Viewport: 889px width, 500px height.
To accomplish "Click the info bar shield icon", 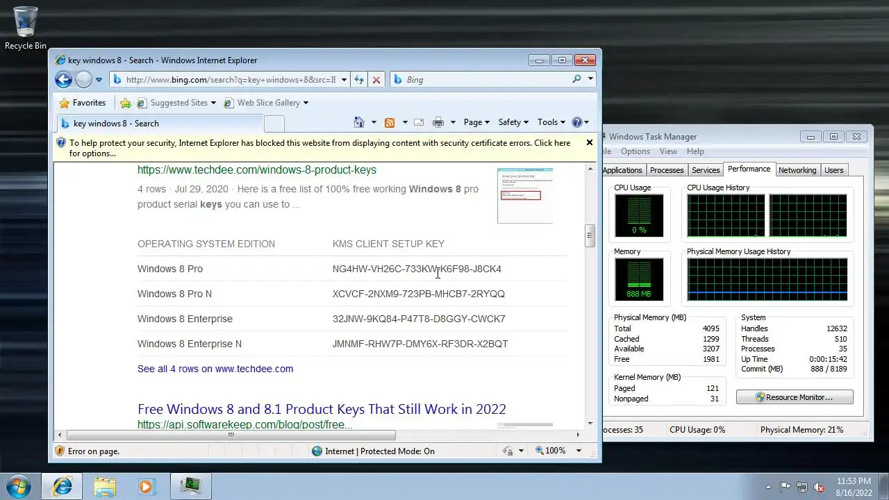I will click(60, 143).
